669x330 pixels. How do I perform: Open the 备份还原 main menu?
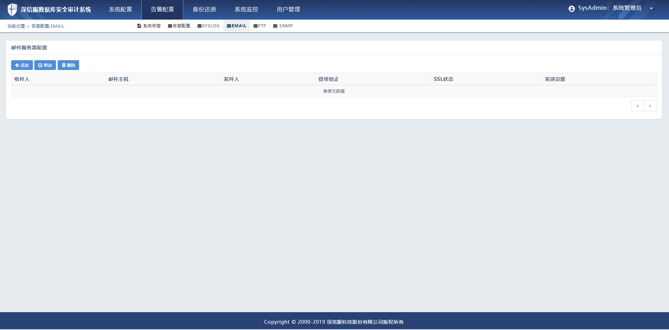click(x=204, y=9)
